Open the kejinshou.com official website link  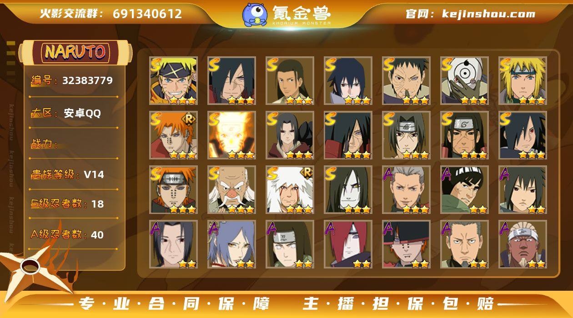click(x=488, y=14)
